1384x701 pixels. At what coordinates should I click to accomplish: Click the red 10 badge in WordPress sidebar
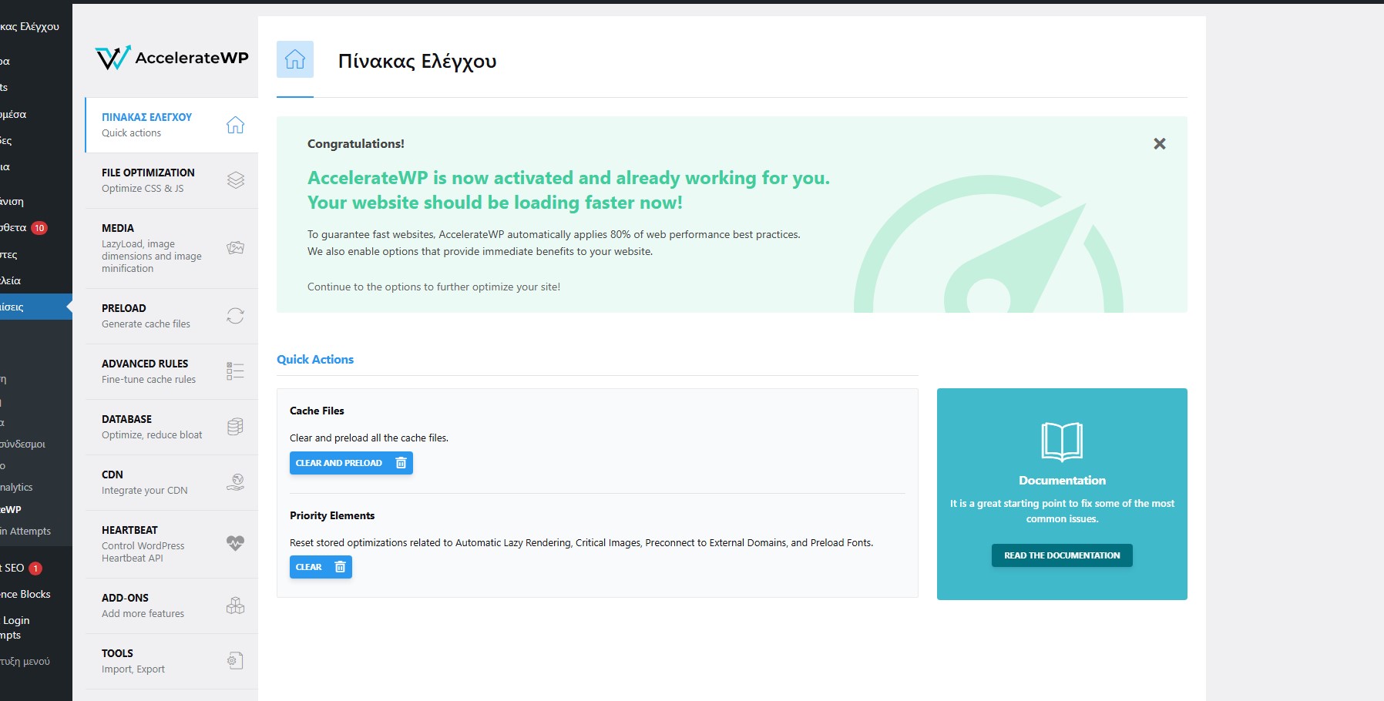coord(39,228)
